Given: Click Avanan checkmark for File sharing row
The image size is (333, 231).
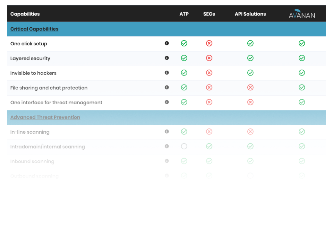Looking at the screenshot, I should click(x=302, y=87).
